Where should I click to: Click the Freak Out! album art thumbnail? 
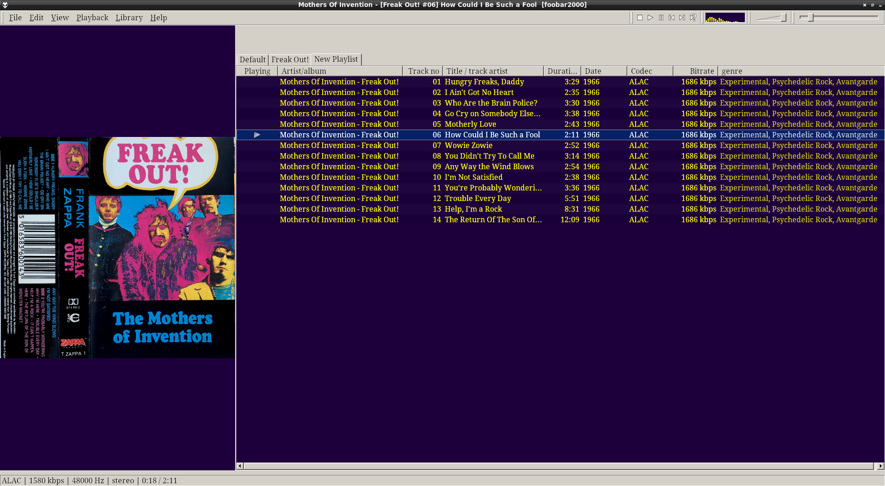[118, 248]
